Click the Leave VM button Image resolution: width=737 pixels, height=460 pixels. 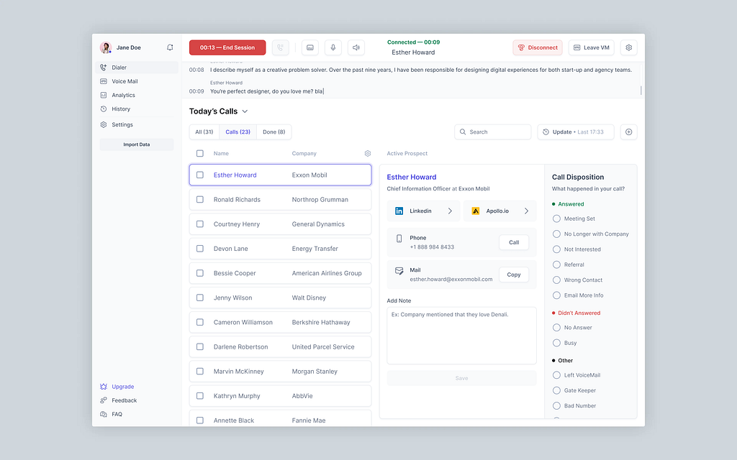click(x=592, y=47)
